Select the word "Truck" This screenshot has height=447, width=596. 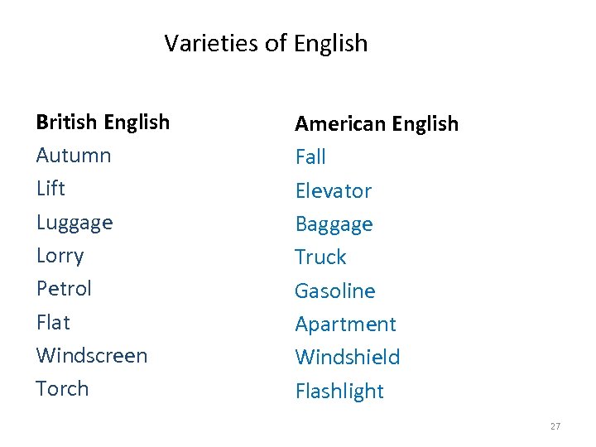coord(320,257)
